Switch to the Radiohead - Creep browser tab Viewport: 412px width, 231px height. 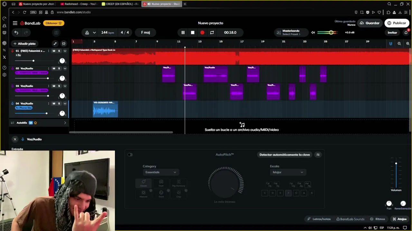pos(79,4)
